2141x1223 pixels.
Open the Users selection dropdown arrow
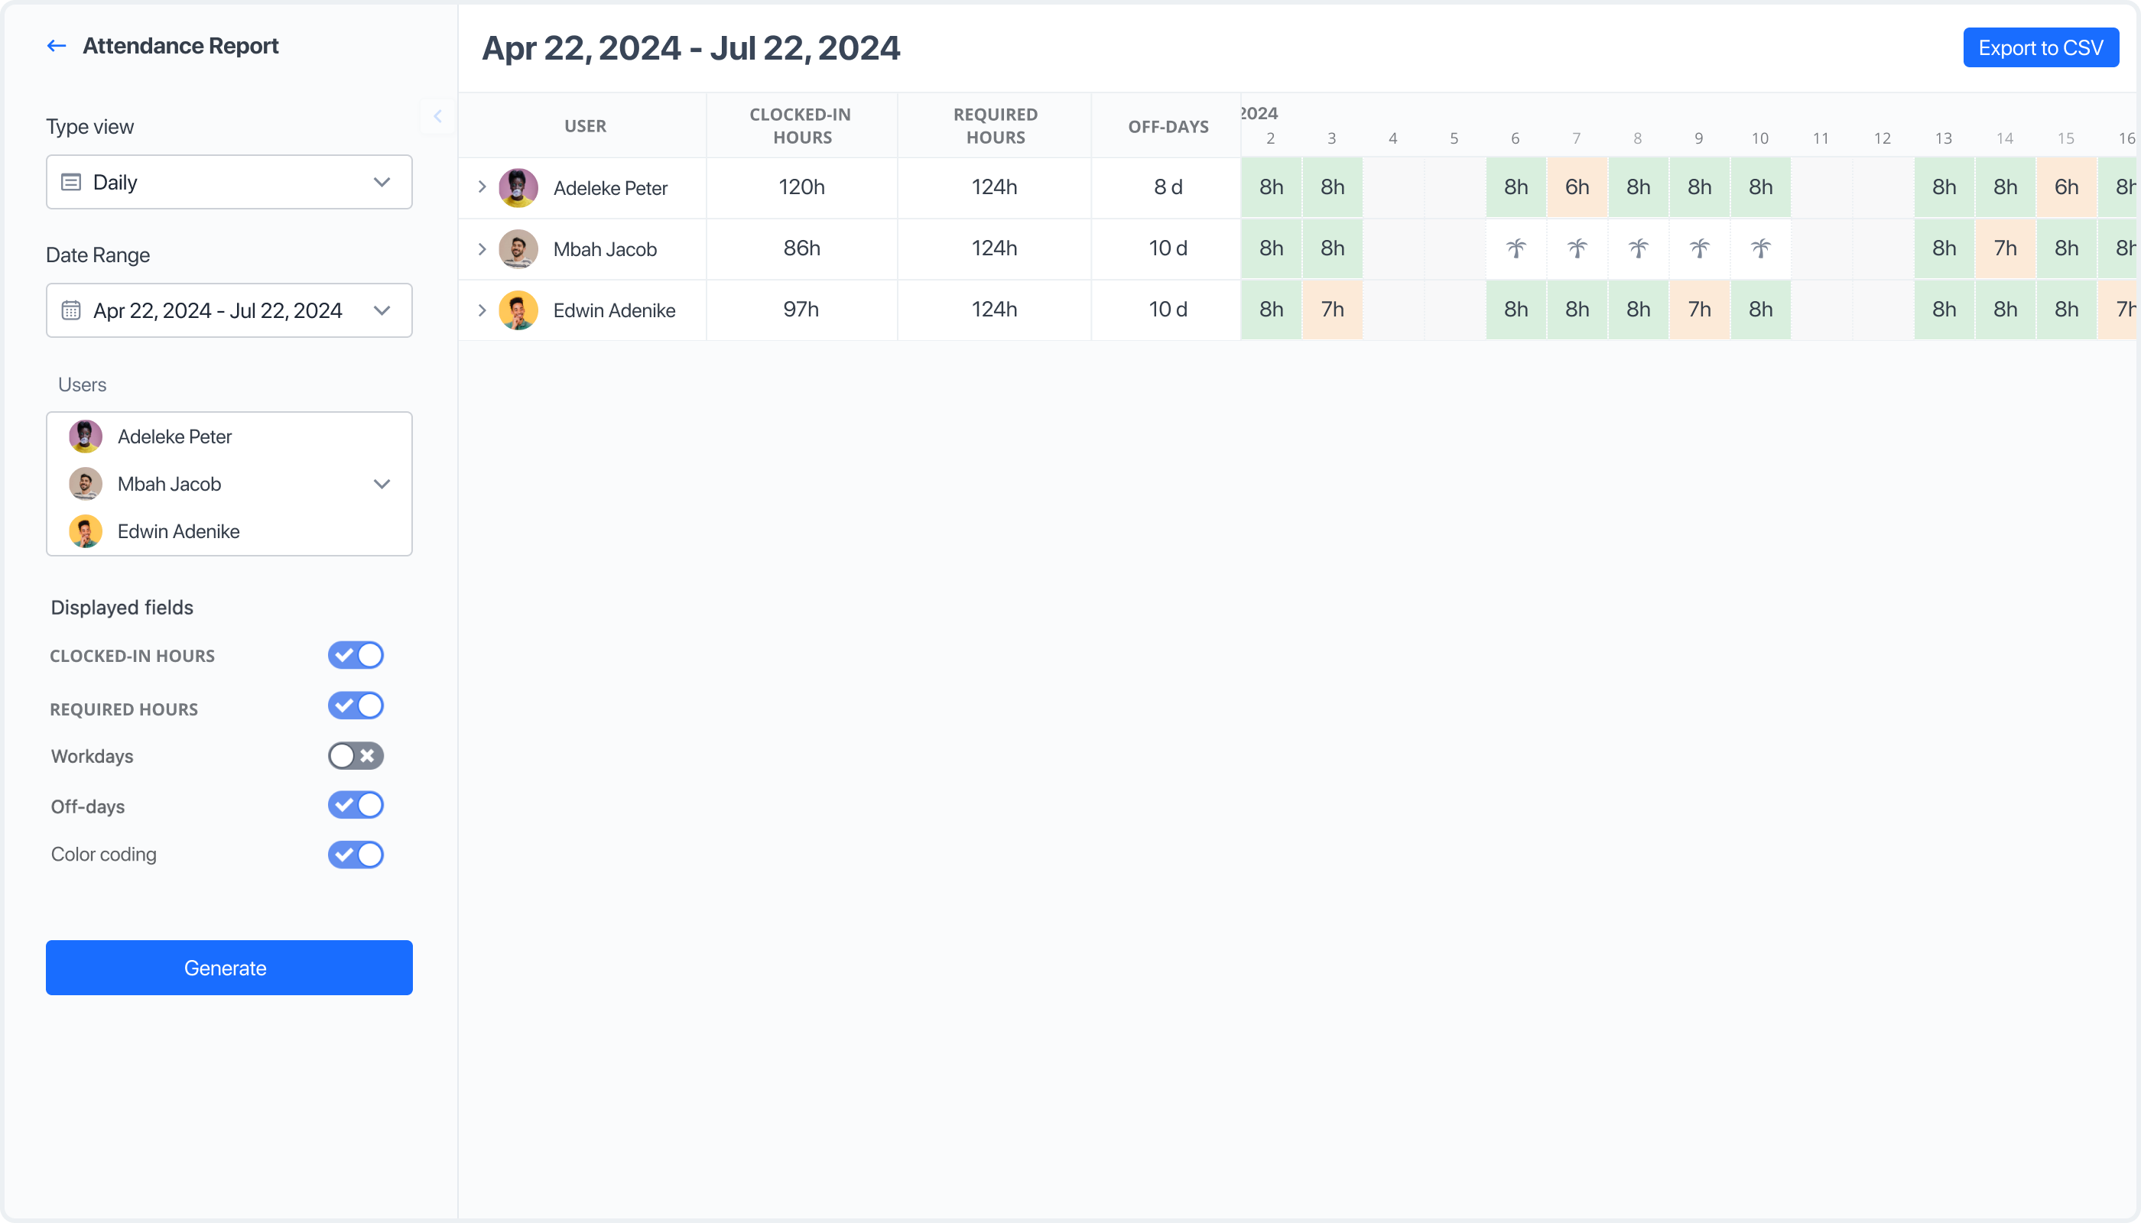click(382, 484)
